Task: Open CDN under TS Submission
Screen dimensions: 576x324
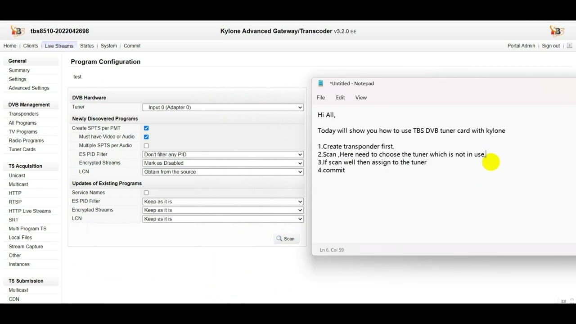Action: point(14,299)
